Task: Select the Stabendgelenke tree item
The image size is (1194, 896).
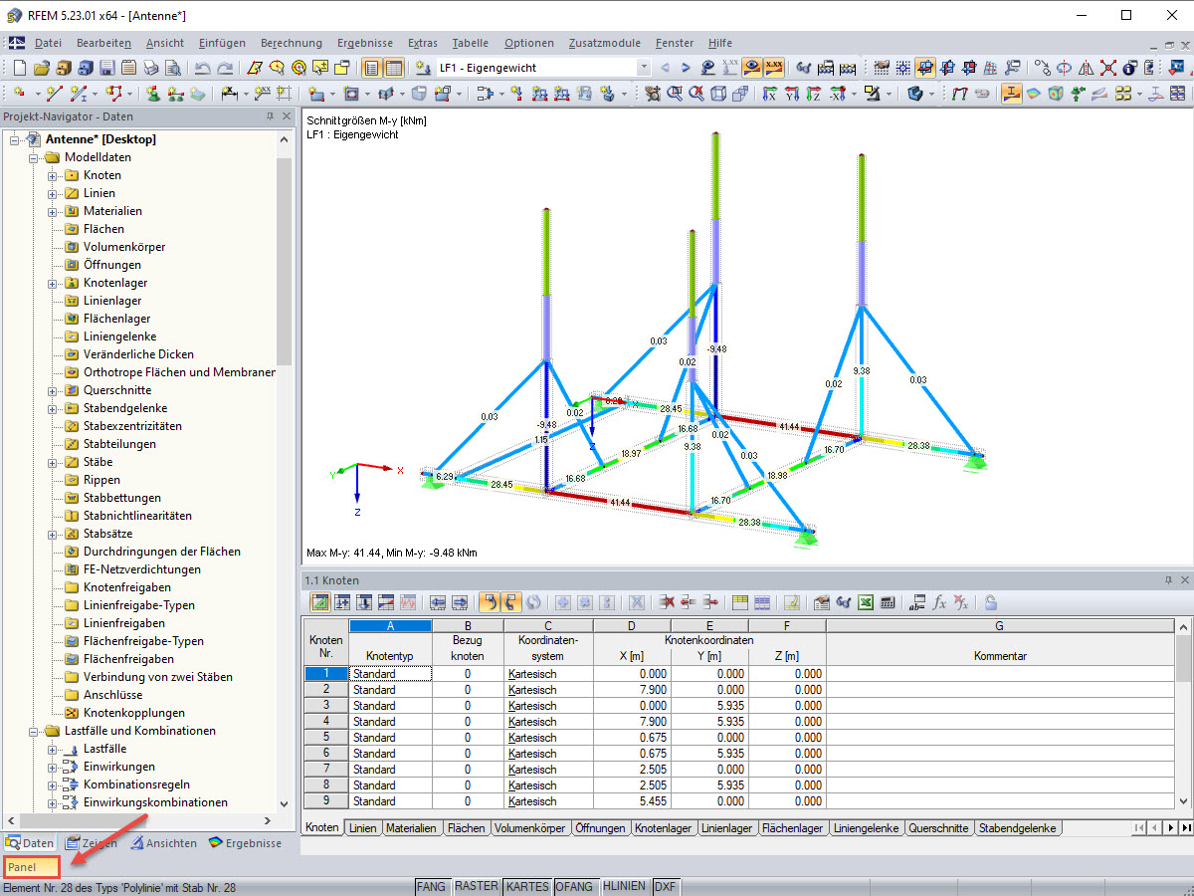Action: [125, 408]
